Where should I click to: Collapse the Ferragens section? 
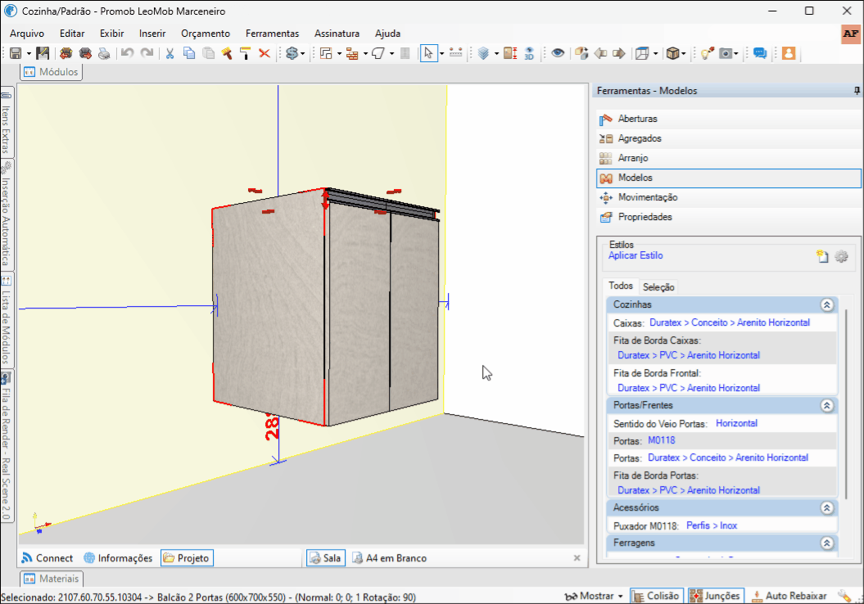pyautogui.click(x=826, y=543)
